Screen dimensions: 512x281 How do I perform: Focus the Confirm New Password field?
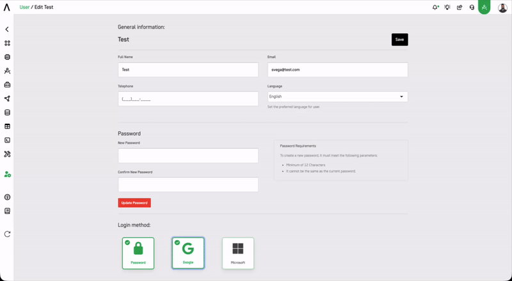(x=188, y=185)
